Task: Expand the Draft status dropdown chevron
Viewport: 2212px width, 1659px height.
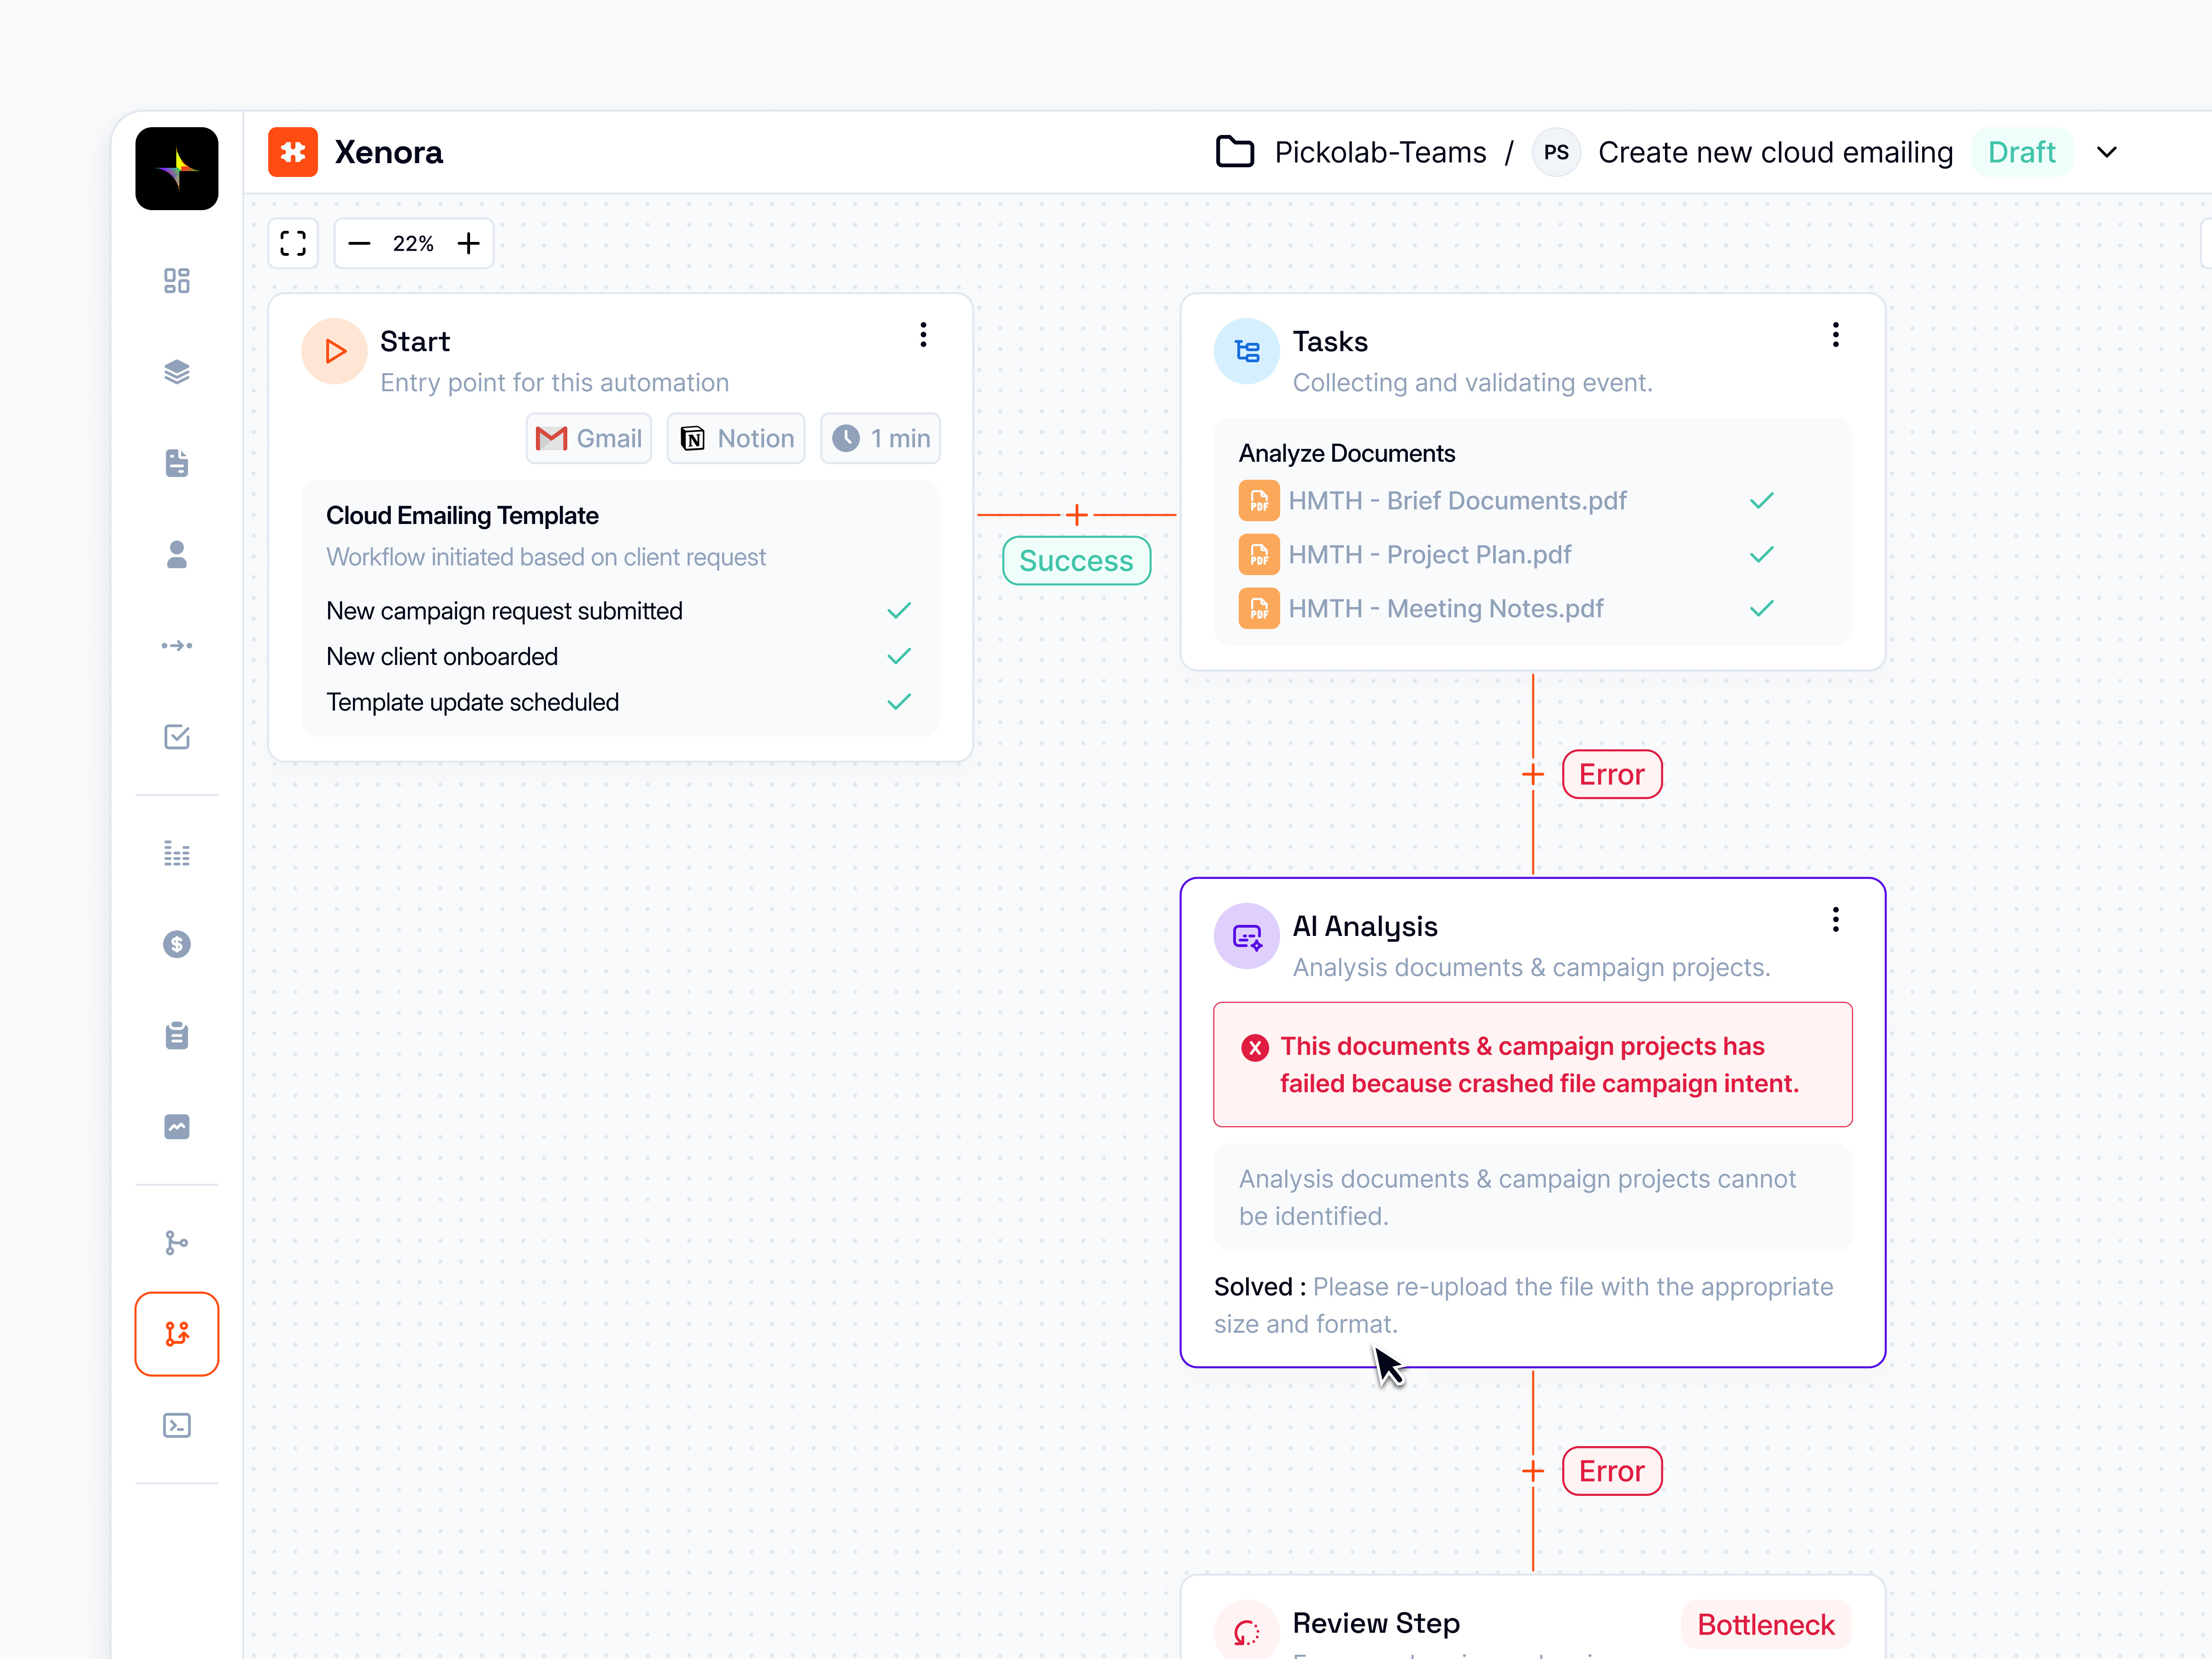Action: coord(2106,152)
